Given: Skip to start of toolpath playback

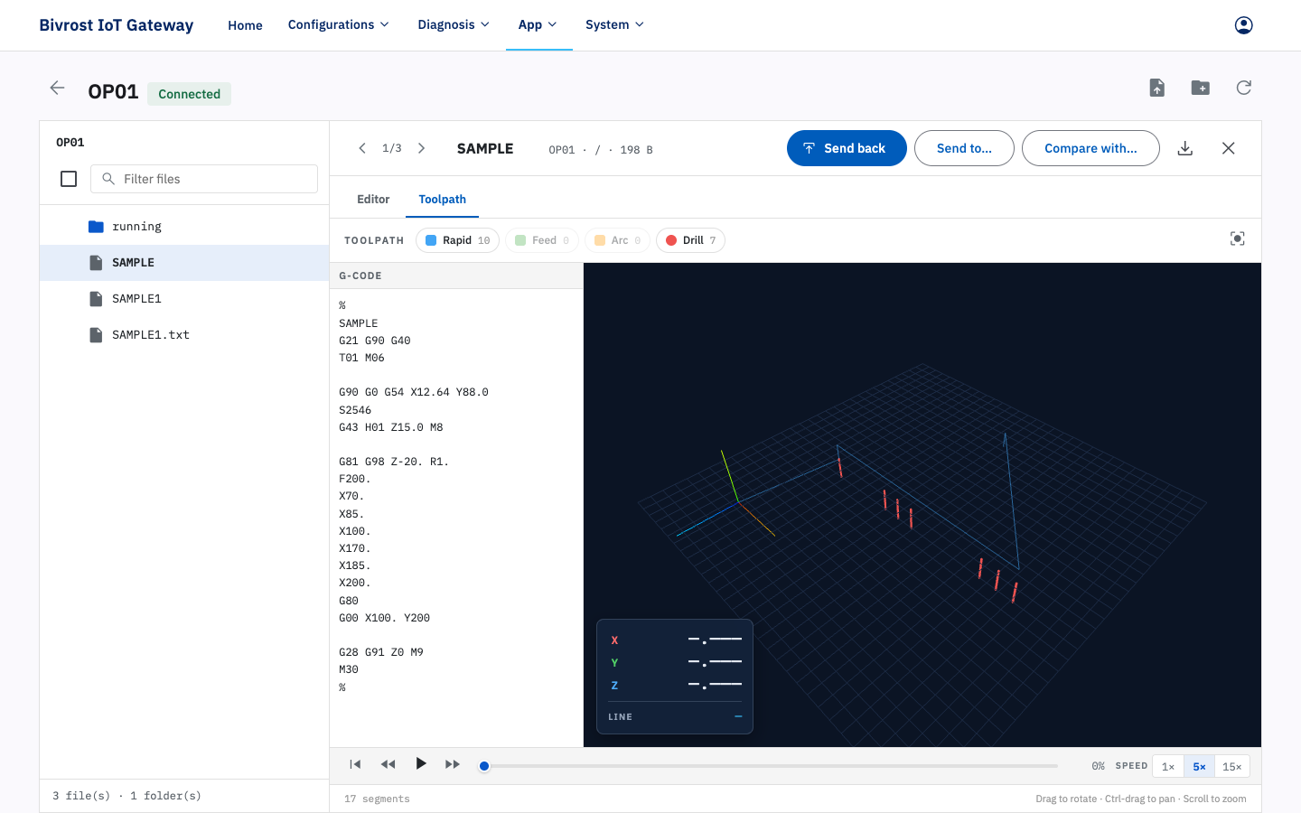Looking at the screenshot, I should point(355,764).
